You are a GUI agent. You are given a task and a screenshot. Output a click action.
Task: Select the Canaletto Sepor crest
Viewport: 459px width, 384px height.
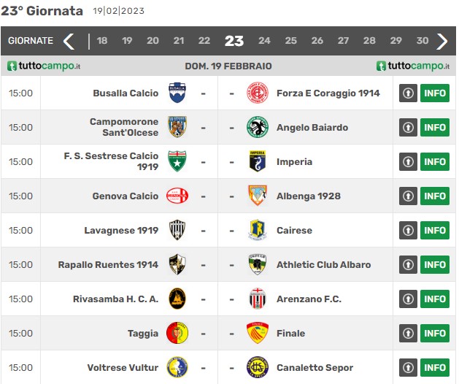pyautogui.click(x=258, y=367)
